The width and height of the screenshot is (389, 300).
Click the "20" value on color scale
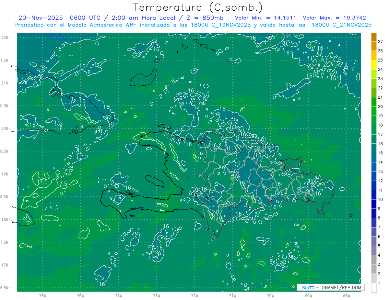tap(381, 106)
